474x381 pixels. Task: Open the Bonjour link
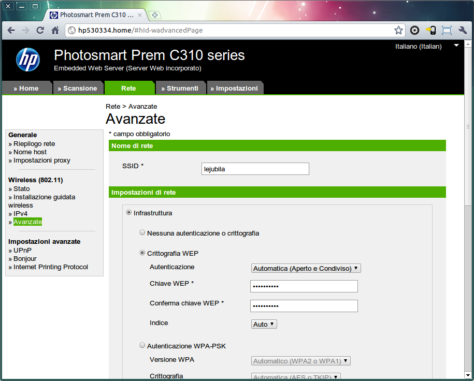(x=25, y=259)
